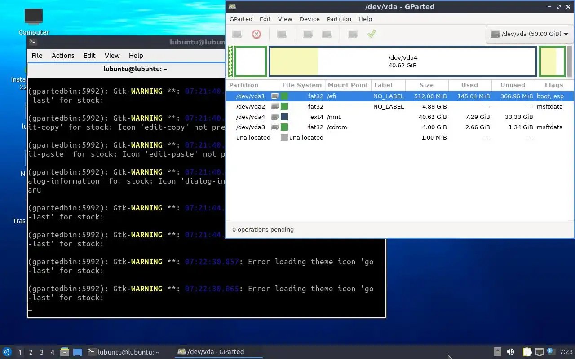Click the clipboard icon in system tray
Image resolution: width=575 pixels, height=359 pixels.
(x=527, y=352)
